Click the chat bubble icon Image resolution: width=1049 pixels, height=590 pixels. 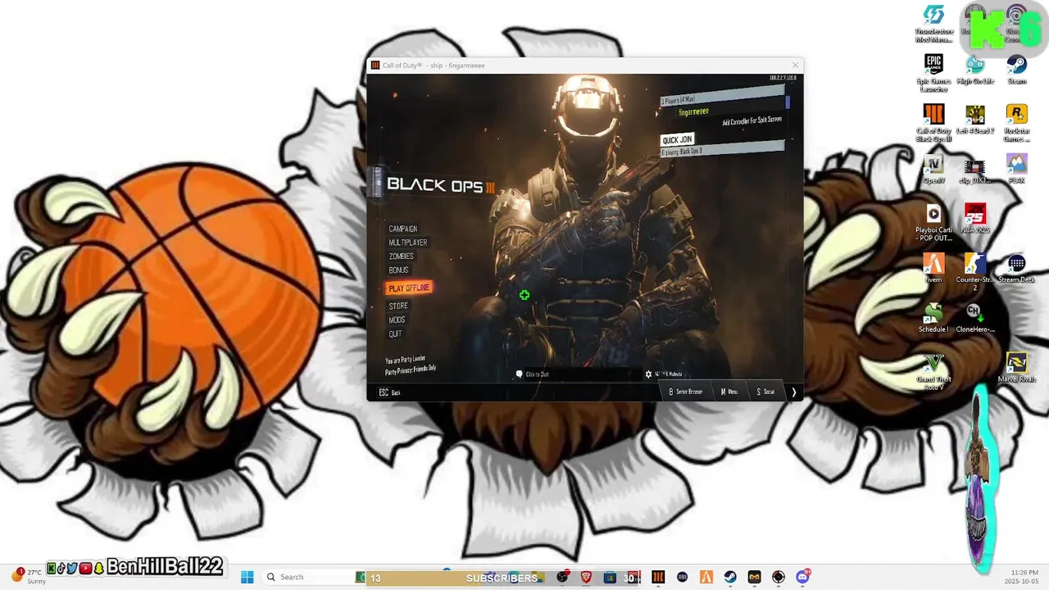click(x=519, y=374)
